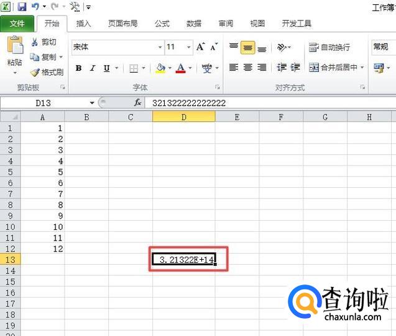Open the underline style dropdown arrow
This screenshot has height=336, width=396.
click(x=117, y=68)
